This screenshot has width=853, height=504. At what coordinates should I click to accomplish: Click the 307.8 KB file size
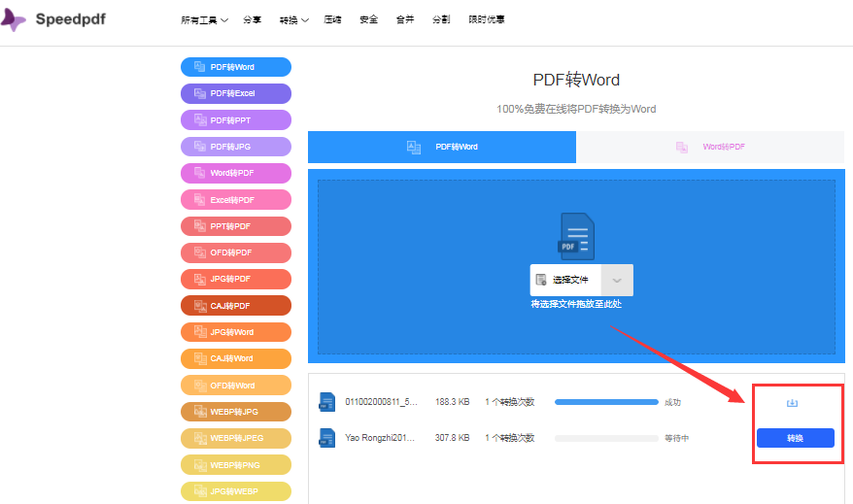452,438
